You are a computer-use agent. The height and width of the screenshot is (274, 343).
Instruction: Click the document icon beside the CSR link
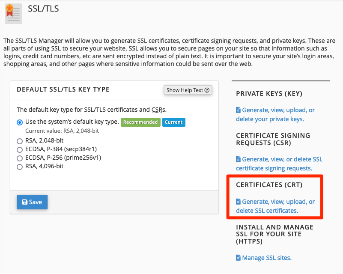point(239,159)
